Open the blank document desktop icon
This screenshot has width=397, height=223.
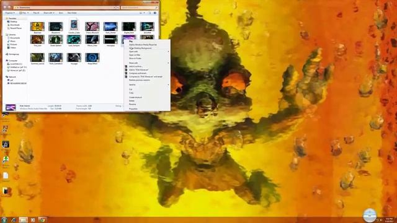(x=6, y=176)
